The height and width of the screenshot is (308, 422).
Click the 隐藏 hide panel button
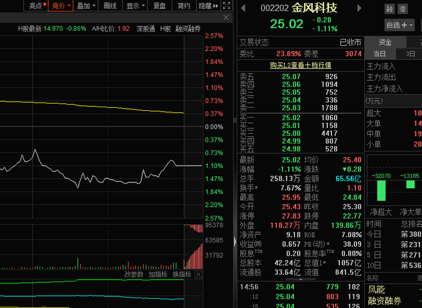[209, 6]
